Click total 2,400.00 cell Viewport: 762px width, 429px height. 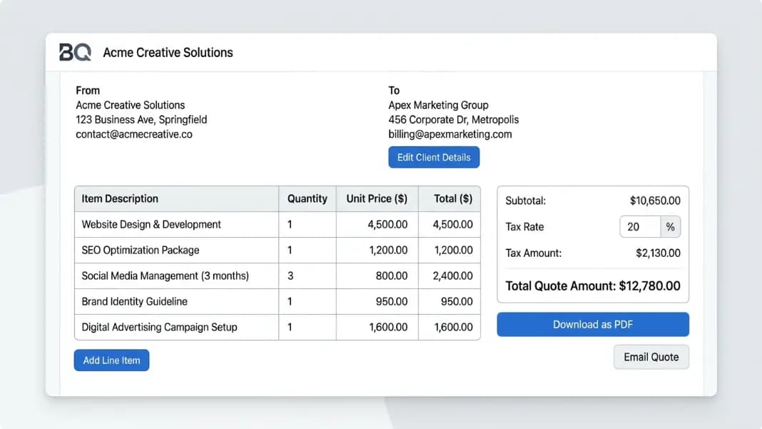coord(449,276)
